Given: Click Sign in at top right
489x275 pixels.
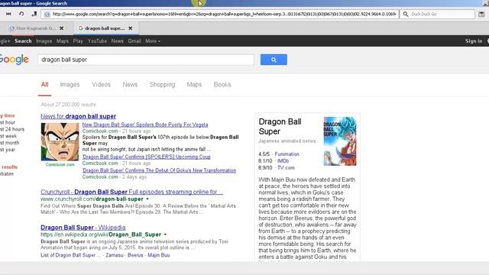Looking at the screenshot, I should [474, 40].
